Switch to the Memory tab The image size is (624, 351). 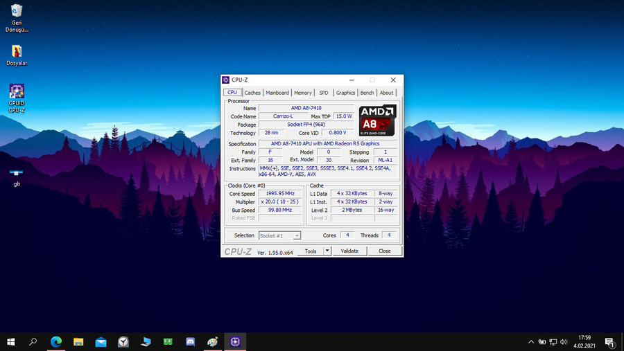303,93
